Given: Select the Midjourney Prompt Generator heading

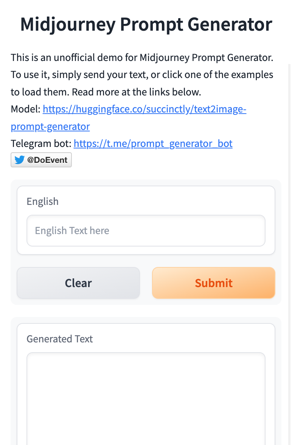Looking at the screenshot, I should tap(146, 24).
